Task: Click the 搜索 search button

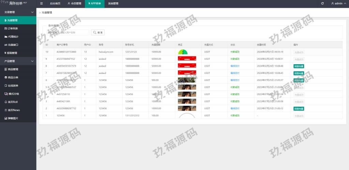Action: click(97, 33)
